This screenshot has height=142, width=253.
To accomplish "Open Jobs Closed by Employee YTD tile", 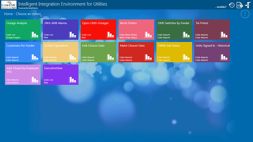I will [x=22, y=74].
